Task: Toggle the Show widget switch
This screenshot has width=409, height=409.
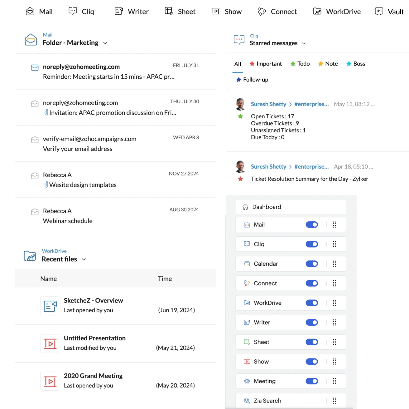Action: (312, 362)
